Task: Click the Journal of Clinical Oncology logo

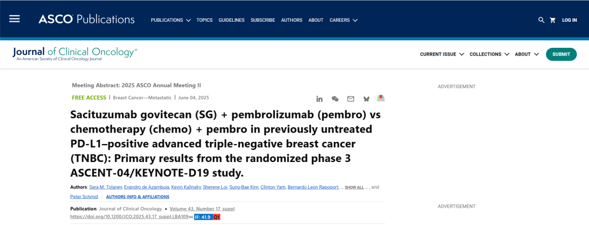Action: (x=75, y=53)
